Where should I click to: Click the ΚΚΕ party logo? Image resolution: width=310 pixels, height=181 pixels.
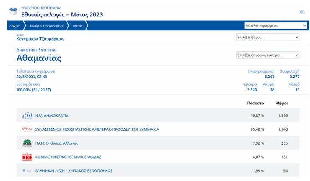[27, 157]
